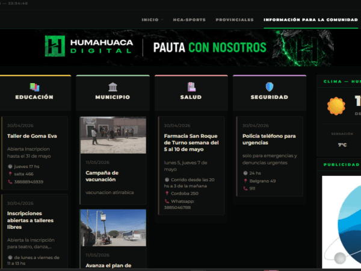Click the Municipio building icon
The width and height of the screenshot is (361, 271).
click(x=113, y=87)
